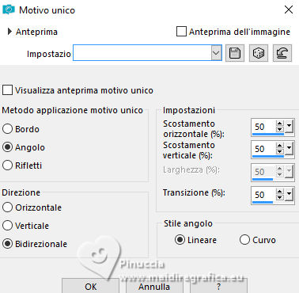This screenshot has width=299, height=293.
Task: Select the Bordo radio option
Action: [7, 129]
